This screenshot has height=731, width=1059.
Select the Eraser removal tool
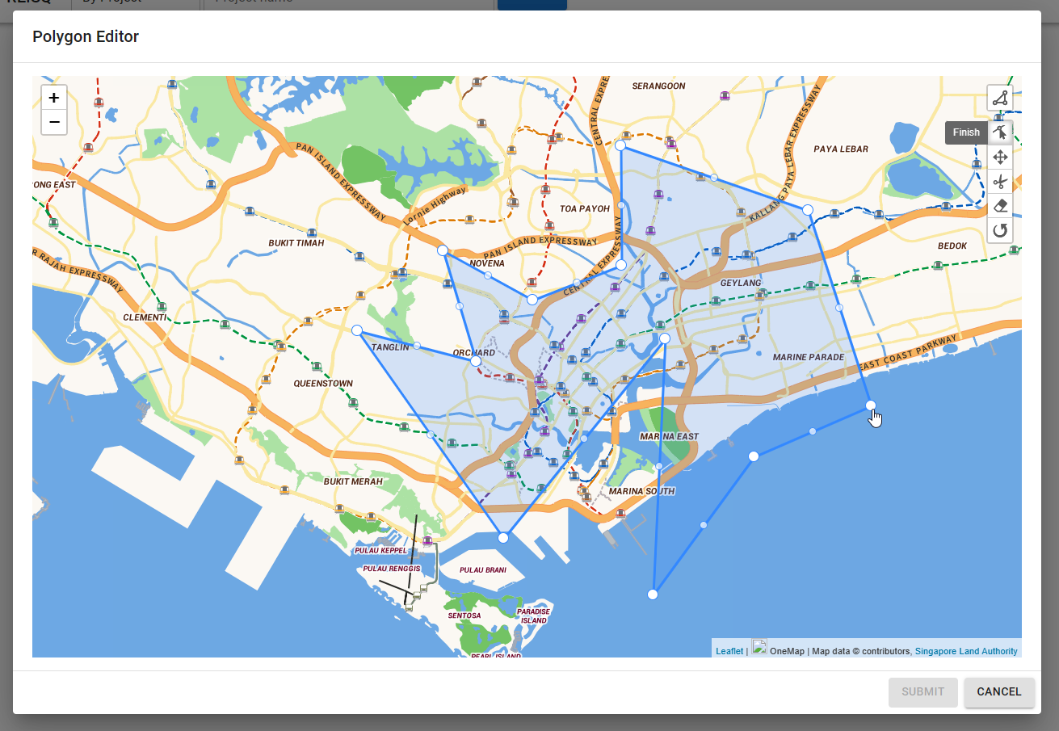[1000, 206]
